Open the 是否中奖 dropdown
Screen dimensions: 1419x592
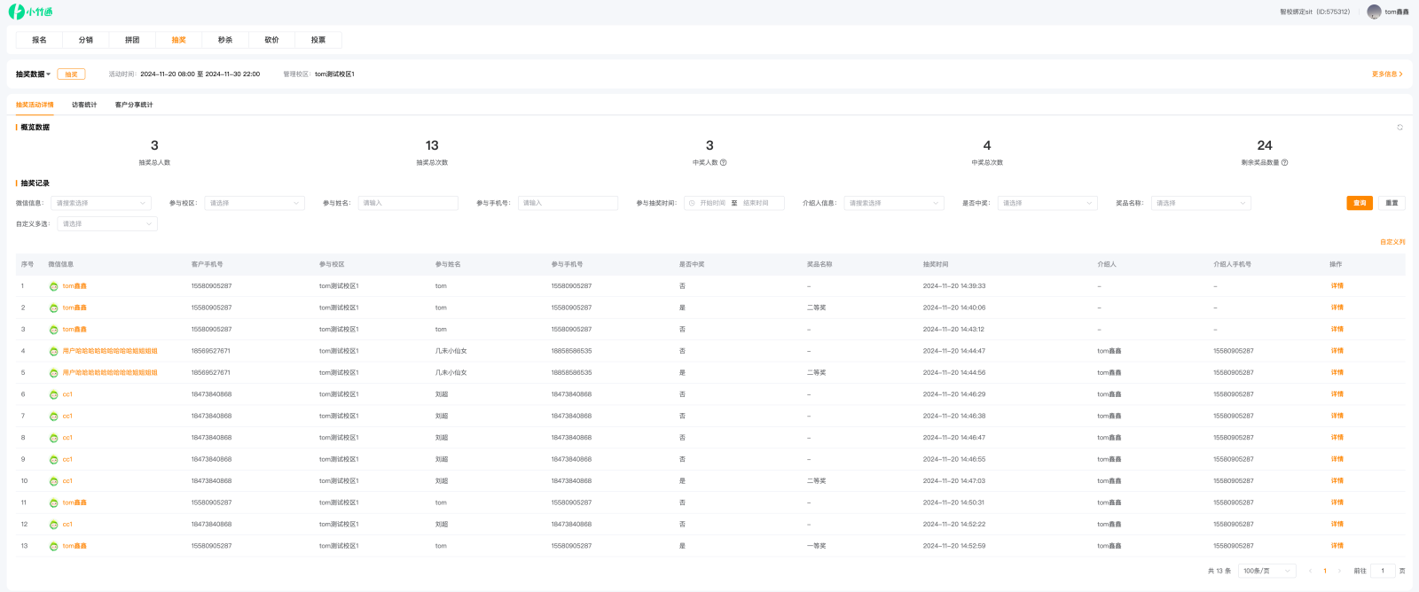pyautogui.click(x=1047, y=203)
